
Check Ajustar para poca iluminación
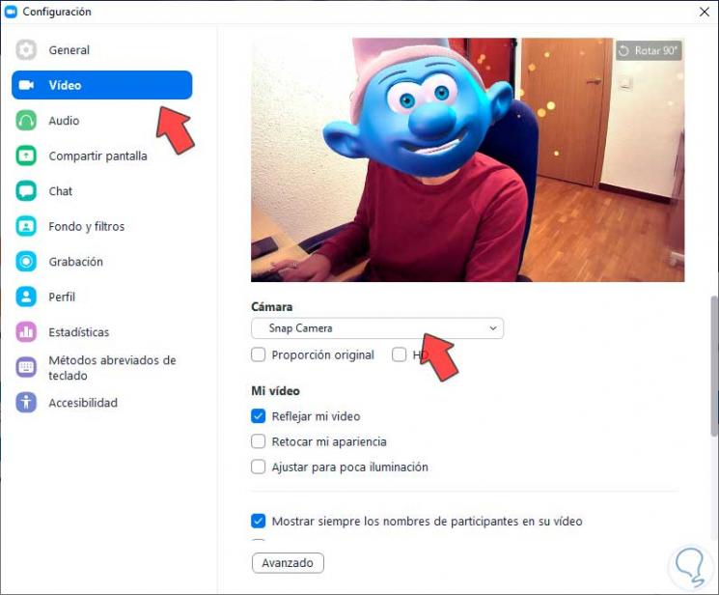(x=258, y=467)
